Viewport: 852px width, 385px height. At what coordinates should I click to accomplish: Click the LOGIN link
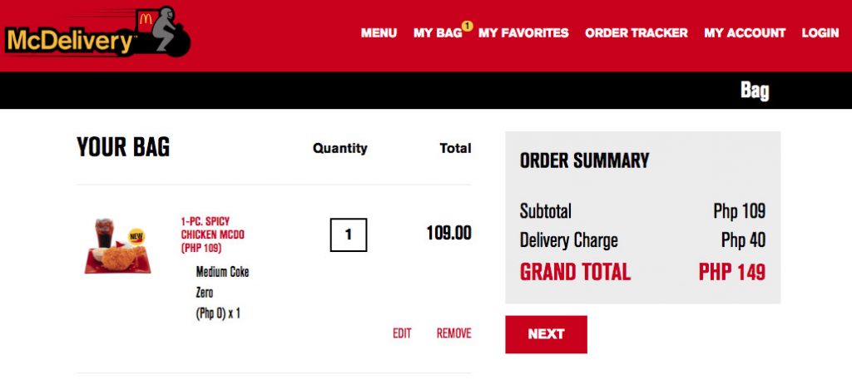point(820,33)
